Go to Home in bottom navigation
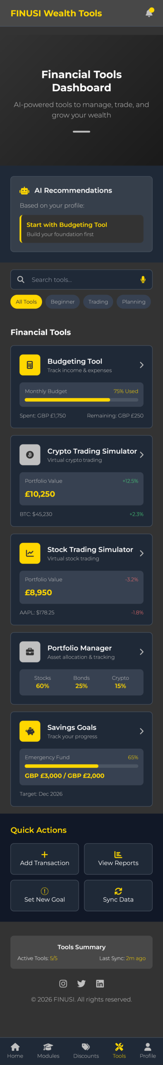Image resolution: width=163 pixels, height=1065 pixels. tap(15, 1050)
